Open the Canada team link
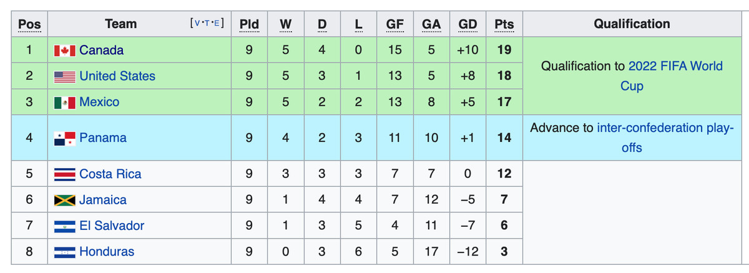Viewport: 749px width, 273px height. [102, 51]
